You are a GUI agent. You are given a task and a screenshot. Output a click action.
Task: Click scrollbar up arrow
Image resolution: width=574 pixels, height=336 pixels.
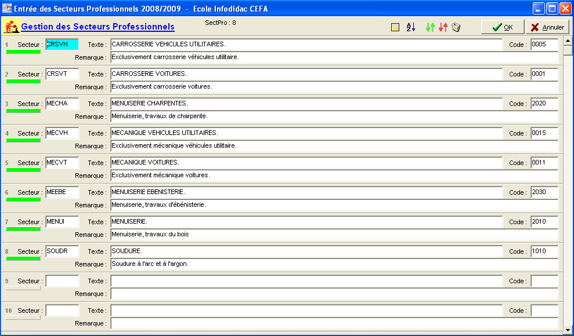click(568, 41)
